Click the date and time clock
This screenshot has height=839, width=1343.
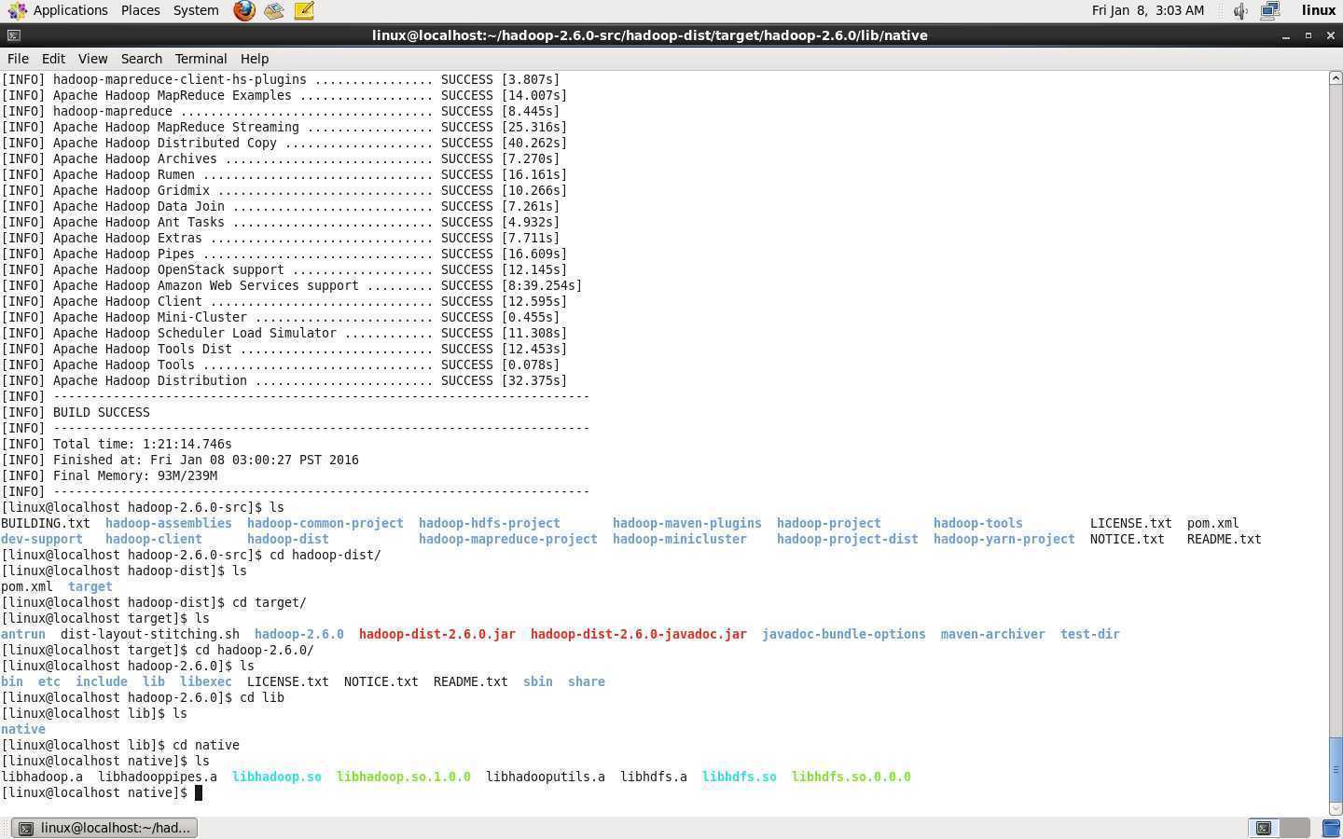tap(1147, 10)
